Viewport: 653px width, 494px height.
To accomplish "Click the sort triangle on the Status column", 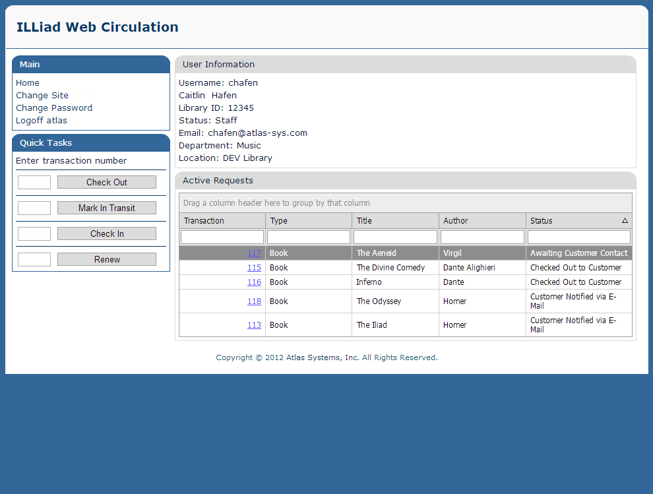I will click(x=625, y=220).
